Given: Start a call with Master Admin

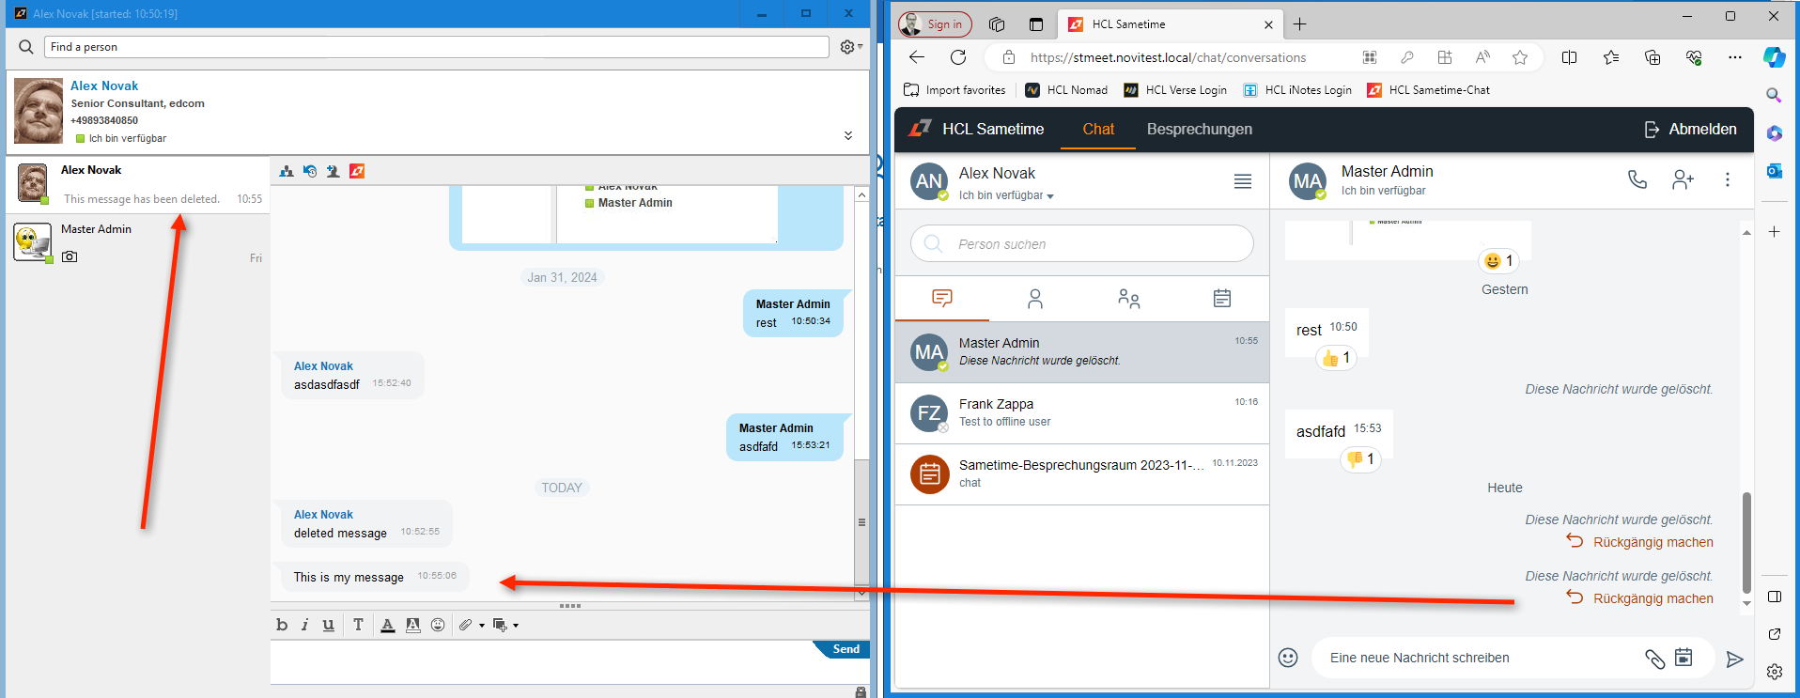Looking at the screenshot, I should click(x=1637, y=179).
